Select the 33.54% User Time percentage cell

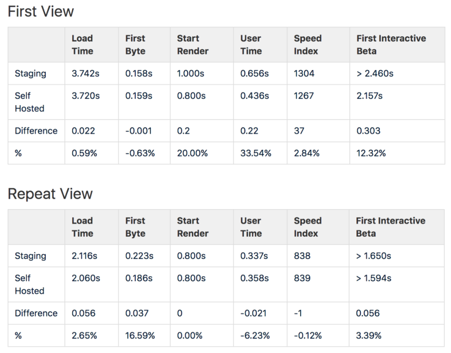coord(256,153)
